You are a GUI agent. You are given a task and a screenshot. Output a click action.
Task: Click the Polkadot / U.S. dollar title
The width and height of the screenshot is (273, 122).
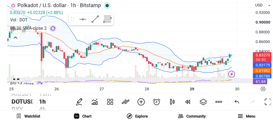point(59,6)
